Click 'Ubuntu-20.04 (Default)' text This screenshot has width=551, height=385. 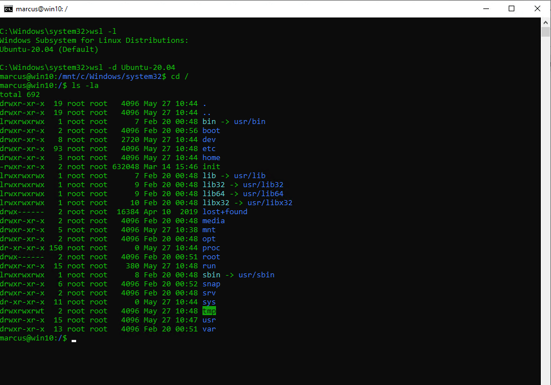(x=49, y=50)
